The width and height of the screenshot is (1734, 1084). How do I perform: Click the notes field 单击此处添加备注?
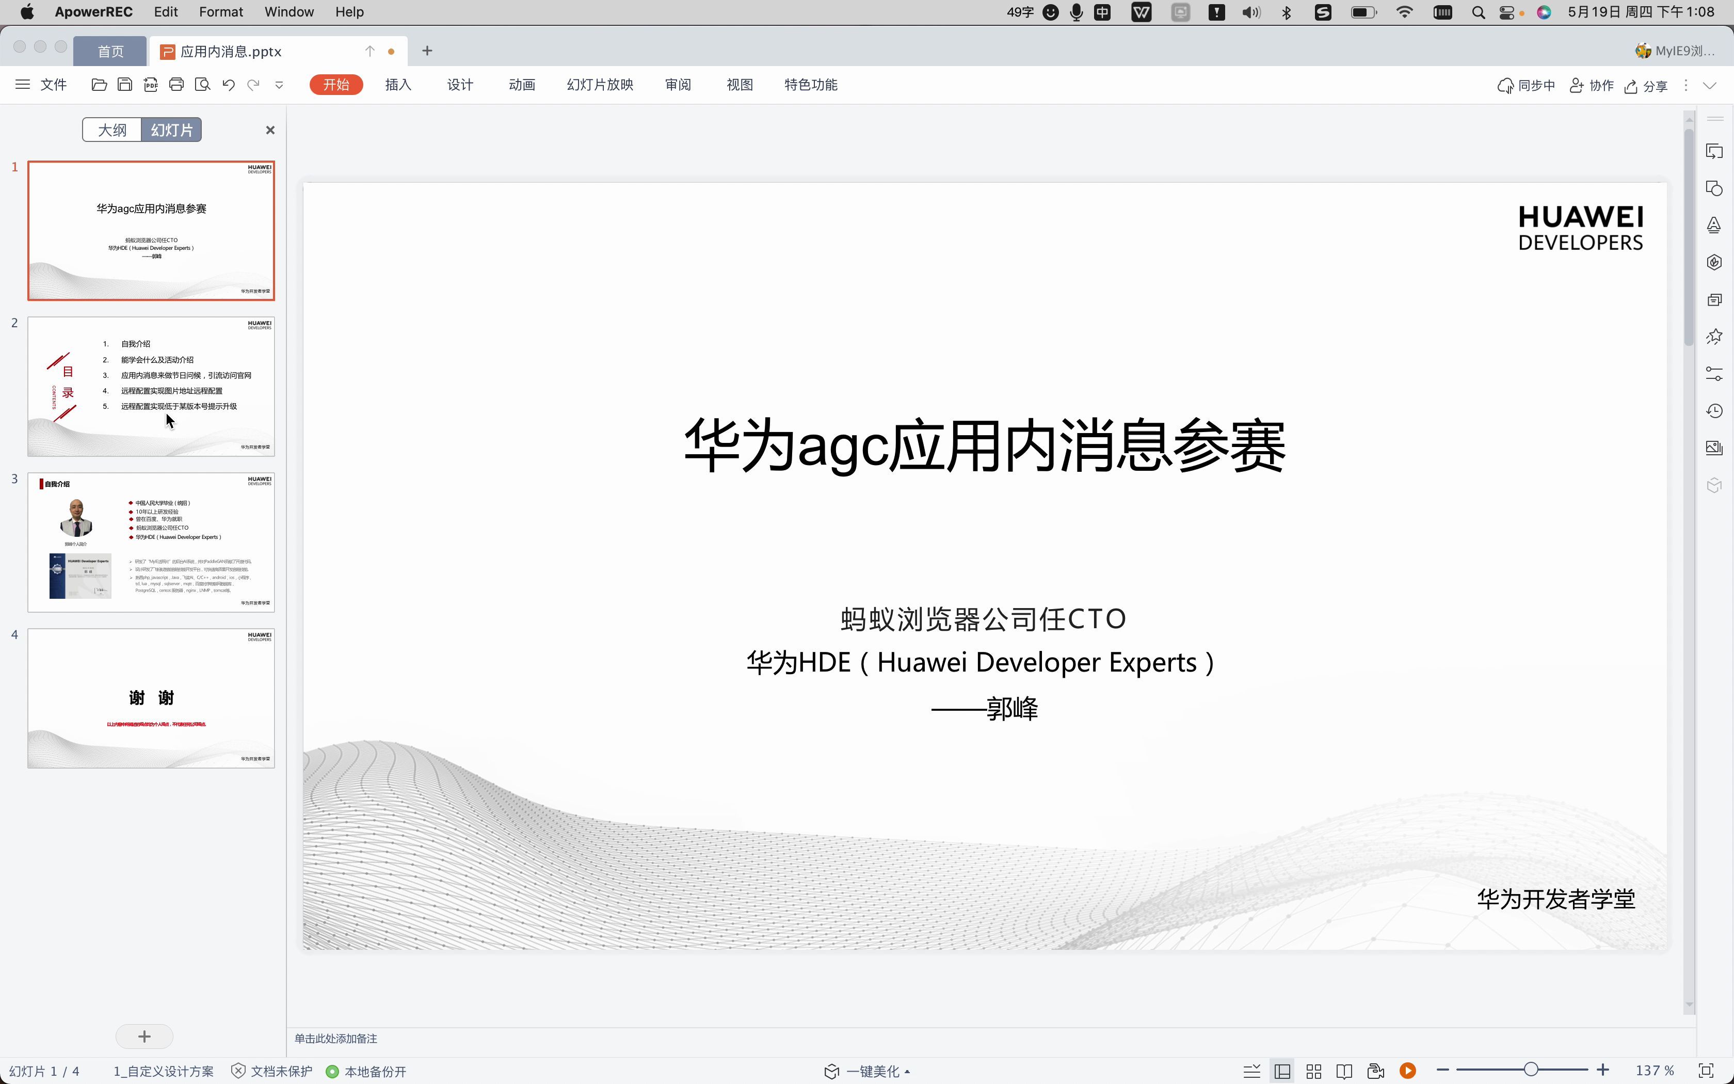[x=336, y=1039]
